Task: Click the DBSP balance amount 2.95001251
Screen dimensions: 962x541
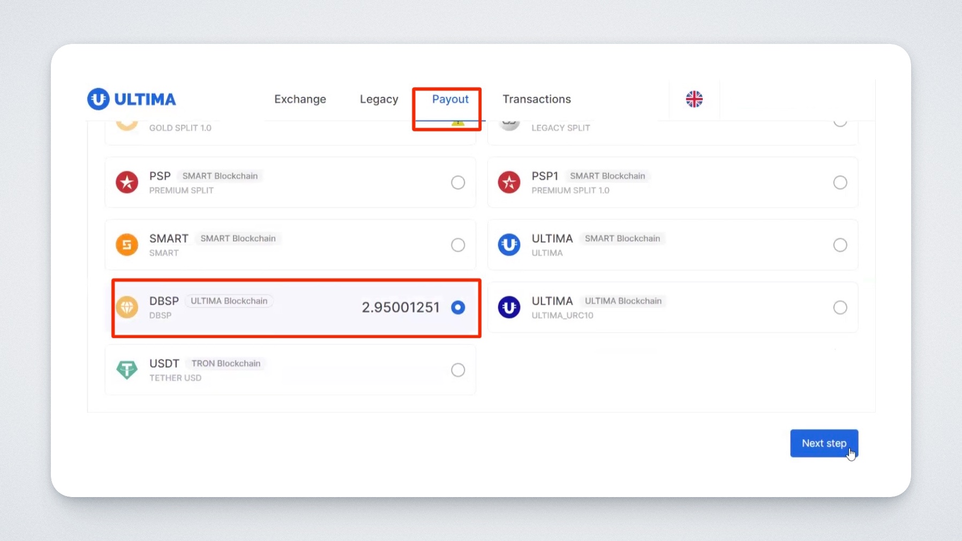Action: click(400, 307)
